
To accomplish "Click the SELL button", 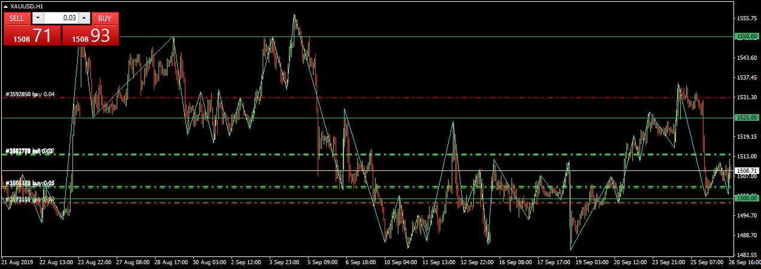I will pos(17,18).
